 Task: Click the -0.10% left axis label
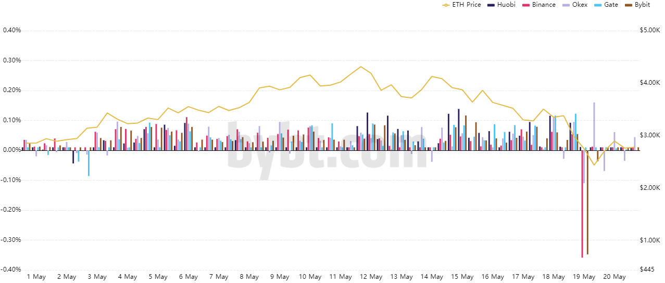11,180
